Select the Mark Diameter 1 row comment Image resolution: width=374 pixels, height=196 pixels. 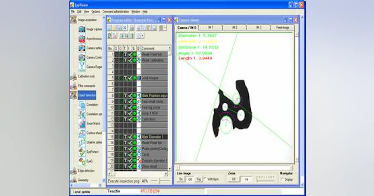coord(154,137)
